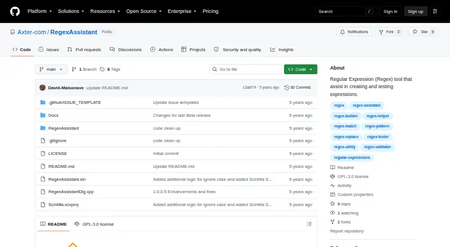Open the Activity link
The height and width of the screenshot is (247, 450).
coord(341,186)
